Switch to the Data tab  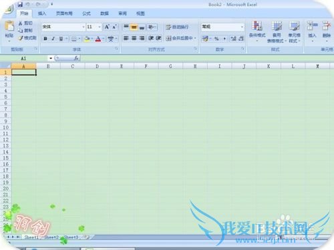pos(104,13)
